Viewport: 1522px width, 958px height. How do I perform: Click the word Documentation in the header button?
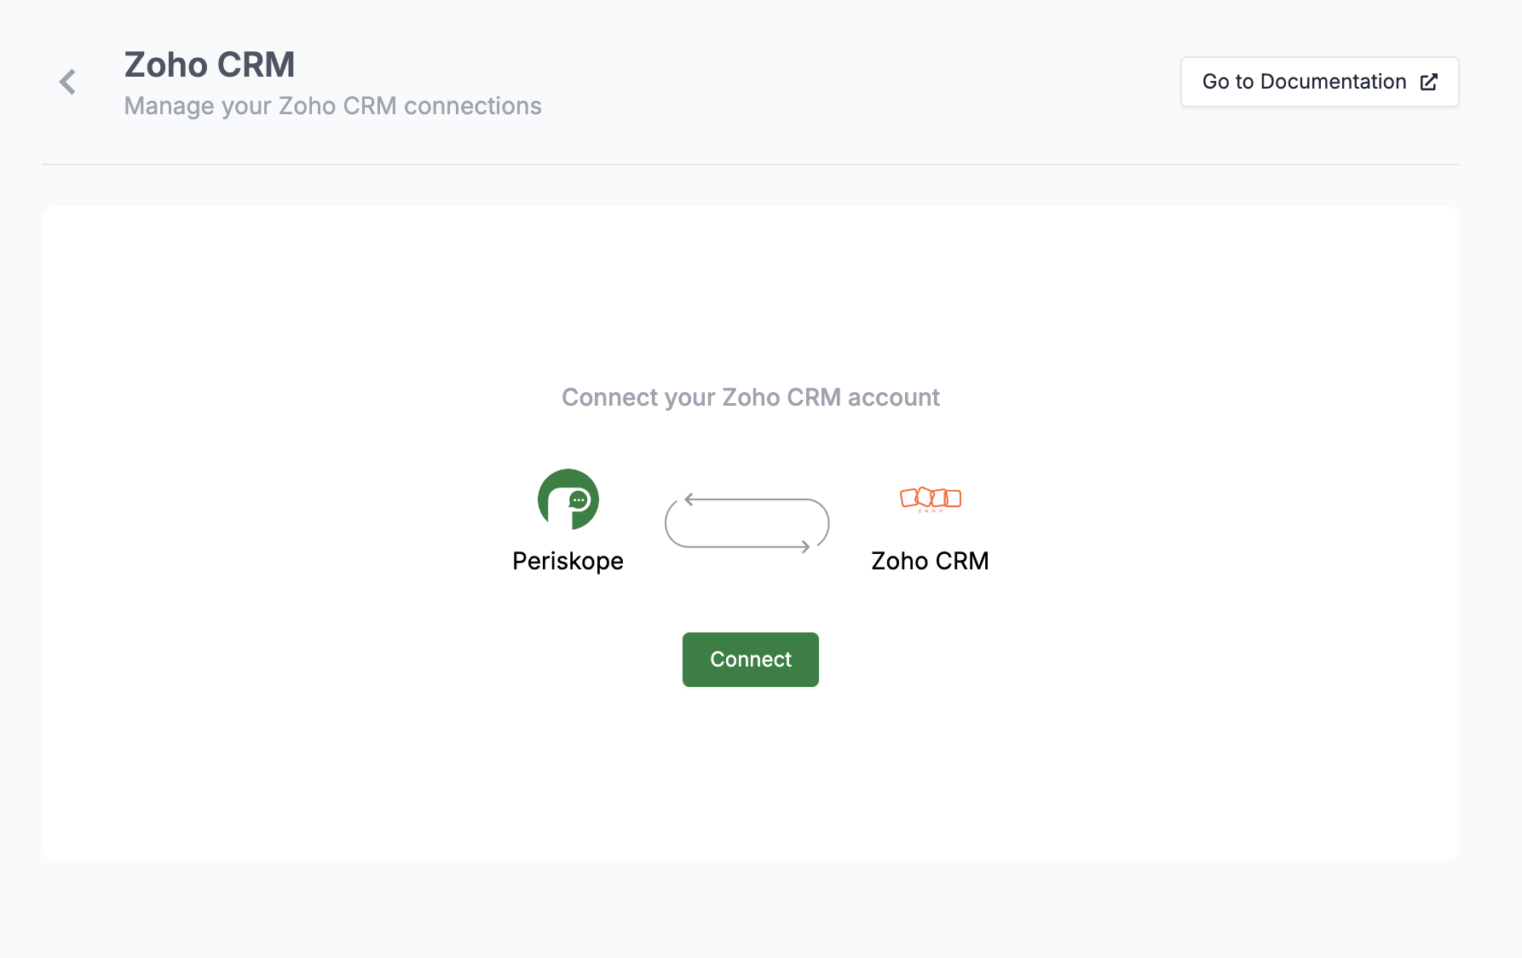[x=1333, y=82]
